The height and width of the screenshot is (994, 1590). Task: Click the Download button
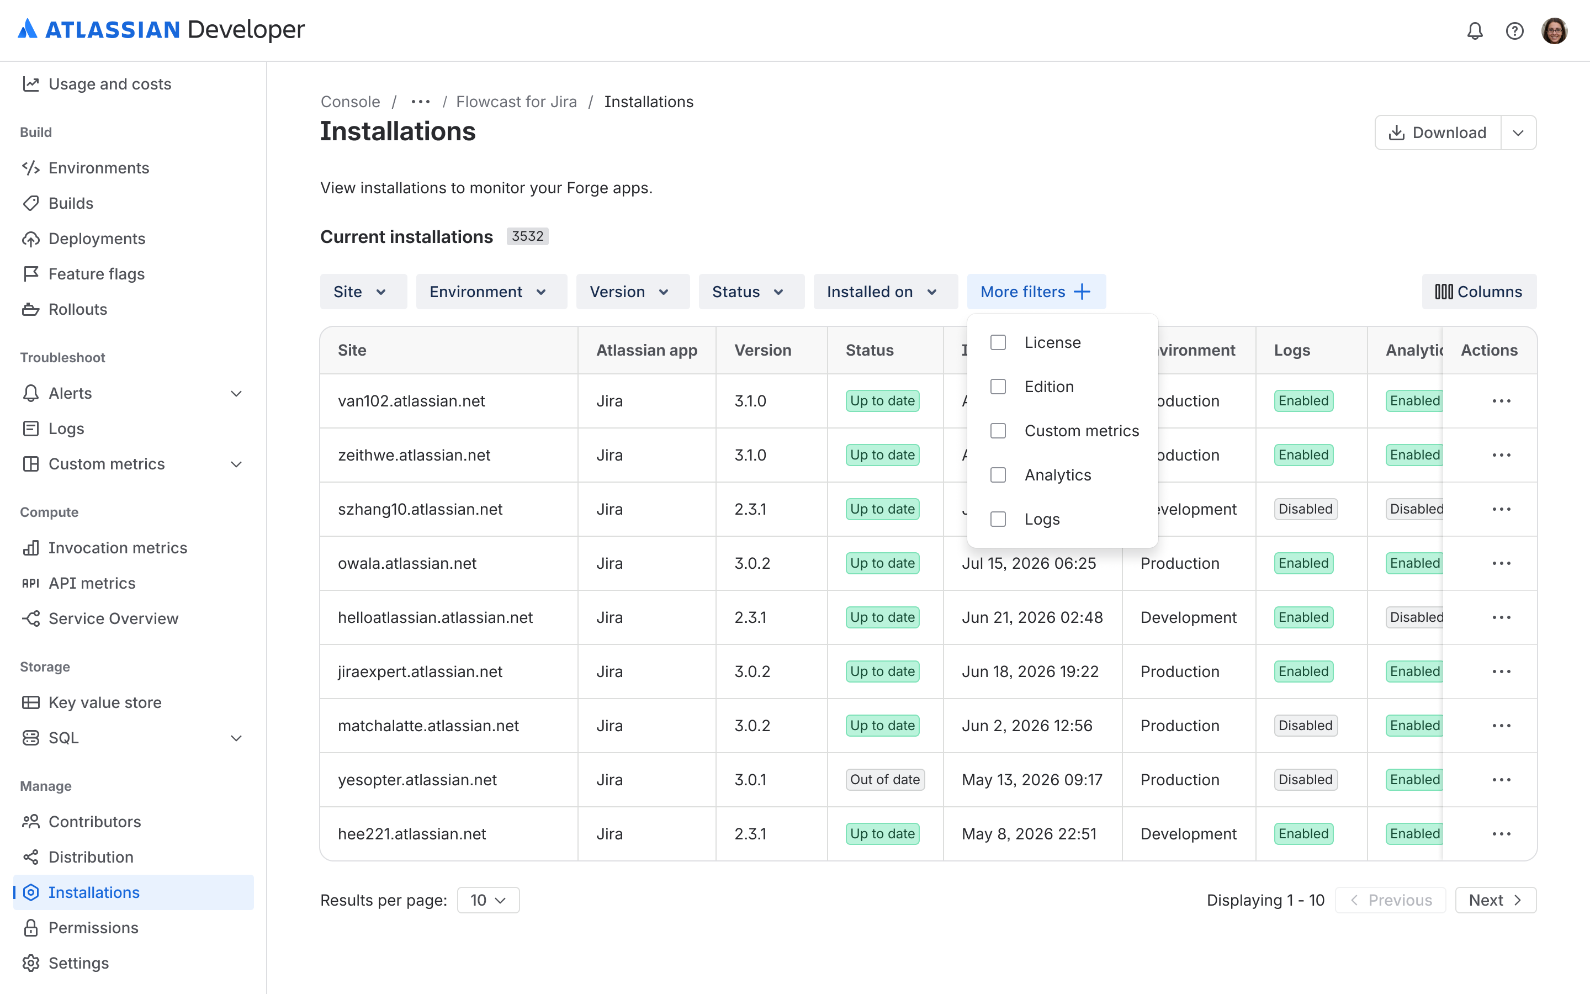(1438, 133)
